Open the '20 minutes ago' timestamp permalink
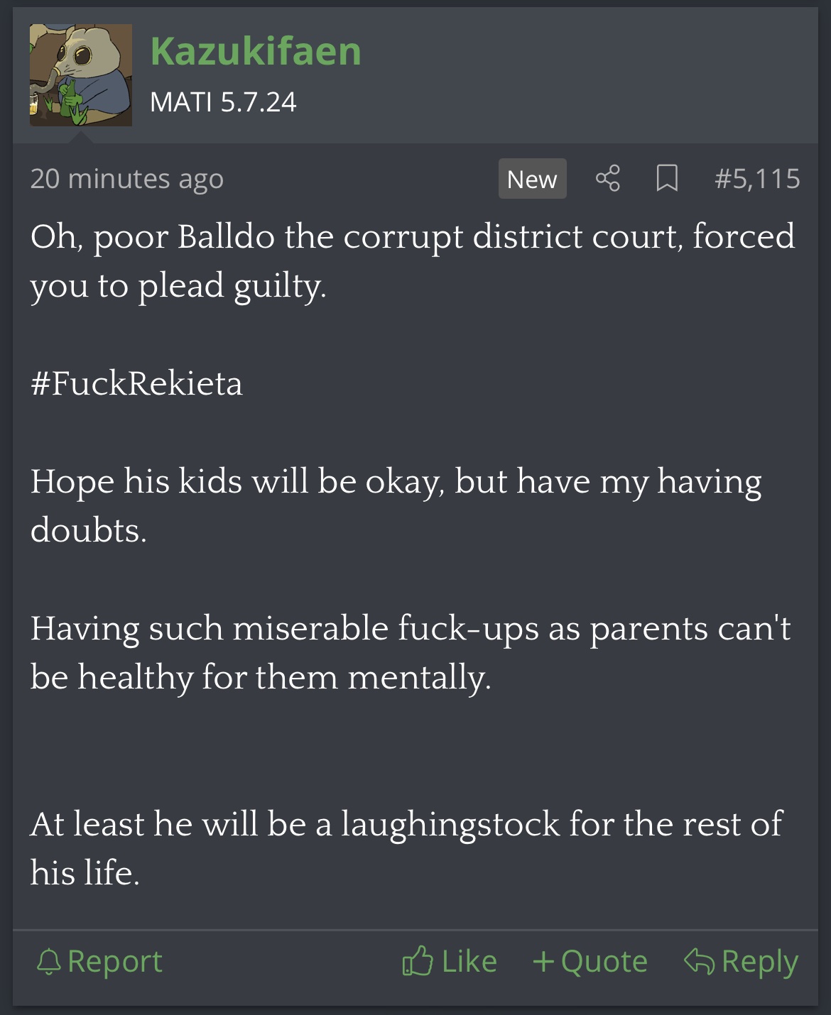 pos(126,178)
